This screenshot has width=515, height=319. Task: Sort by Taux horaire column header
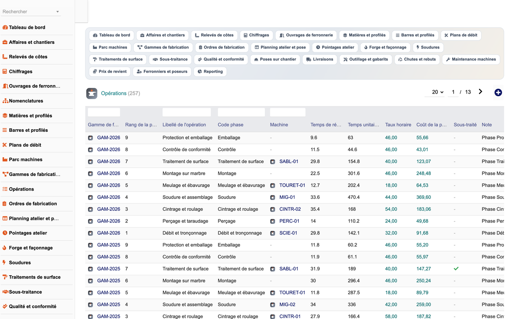coord(398,125)
